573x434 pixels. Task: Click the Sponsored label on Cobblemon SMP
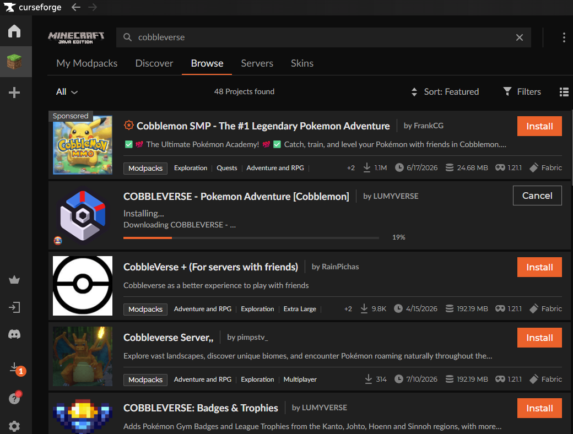[71, 116]
